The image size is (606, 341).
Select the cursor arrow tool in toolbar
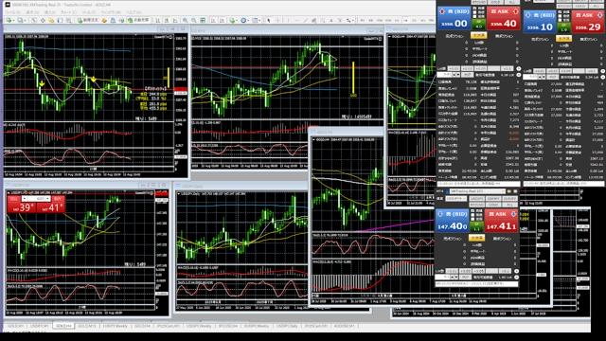click(269, 20)
